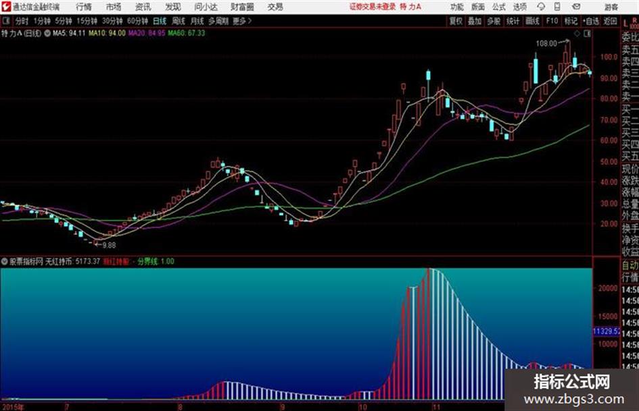This screenshot has width=639, height=411.
Task: Click the 统计 statistics button
Action: point(513,21)
